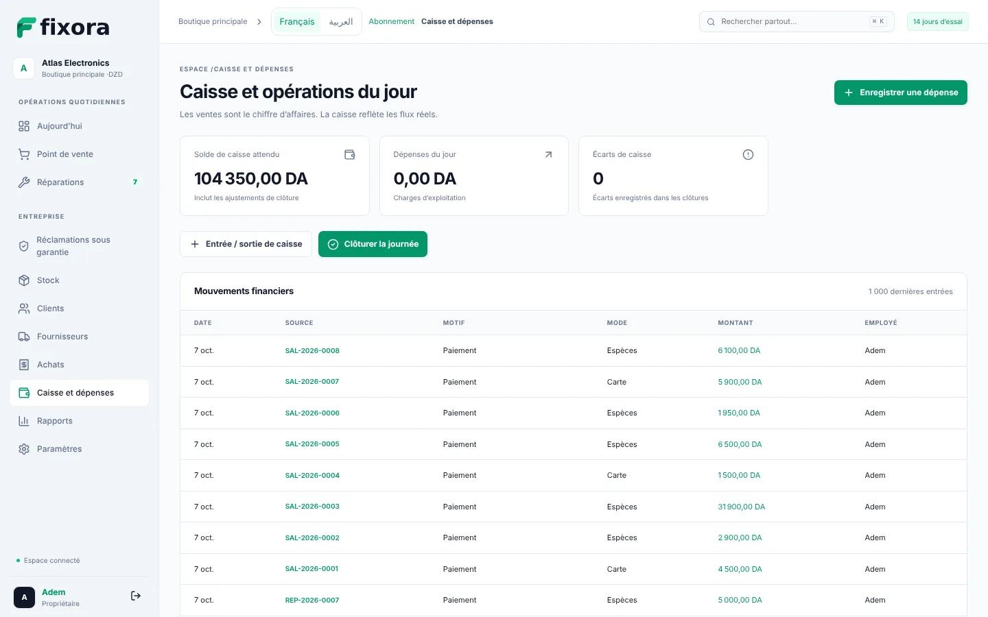Click Enregistrer une dépense button
The image size is (988, 617).
point(901,93)
